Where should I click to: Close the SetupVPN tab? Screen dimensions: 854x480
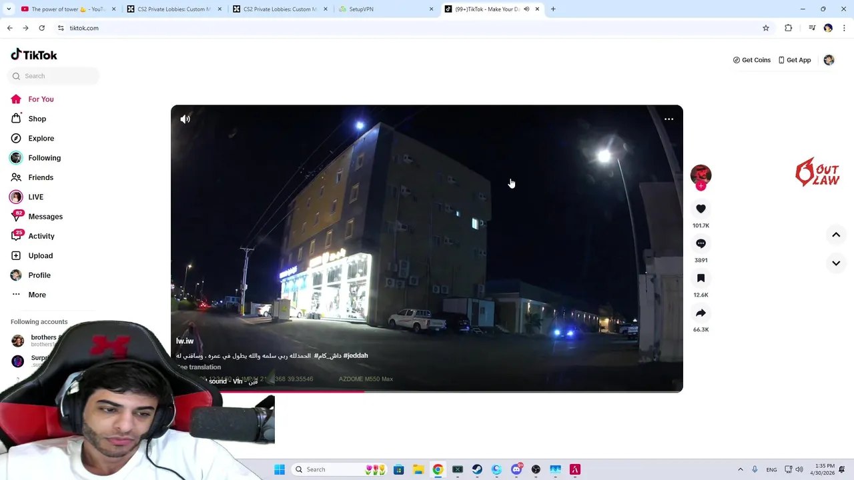(x=431, y=9)
